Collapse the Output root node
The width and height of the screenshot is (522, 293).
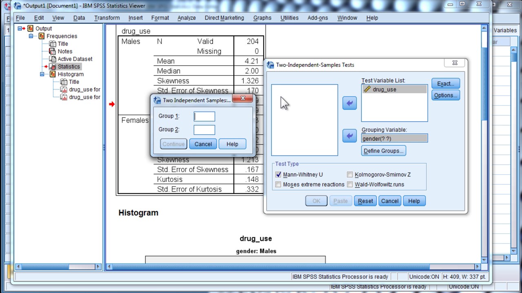(20, 28)
